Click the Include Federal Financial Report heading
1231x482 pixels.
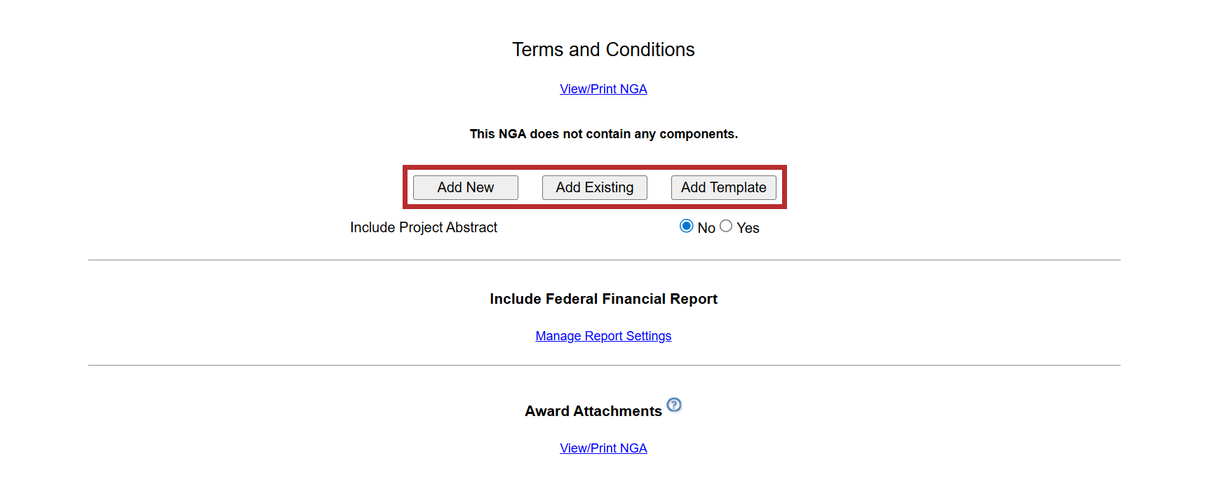pos(603,299)
